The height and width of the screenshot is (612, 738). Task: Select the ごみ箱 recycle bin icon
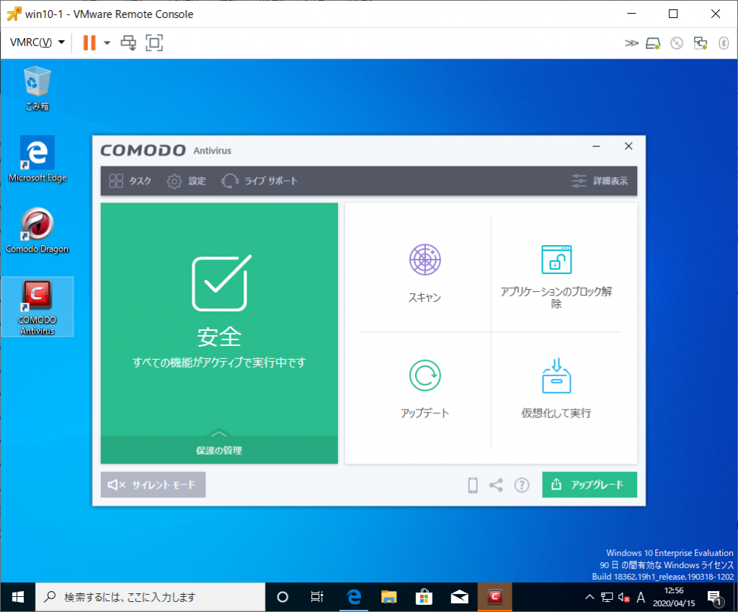(x=37, y=89)
